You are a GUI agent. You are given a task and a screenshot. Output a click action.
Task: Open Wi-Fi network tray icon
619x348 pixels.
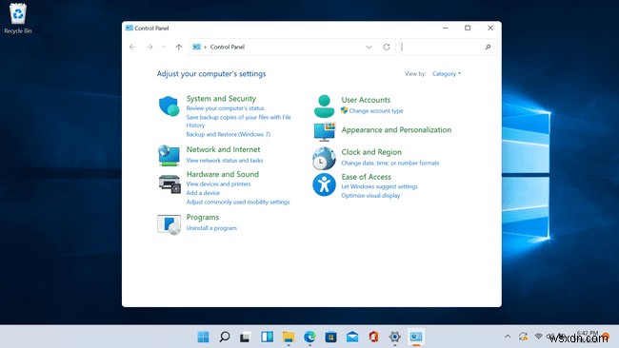click(538, 337)
